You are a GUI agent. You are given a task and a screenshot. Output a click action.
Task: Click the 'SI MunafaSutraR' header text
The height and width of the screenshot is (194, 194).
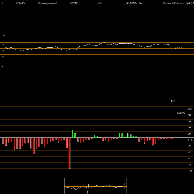tap(48, 3)
